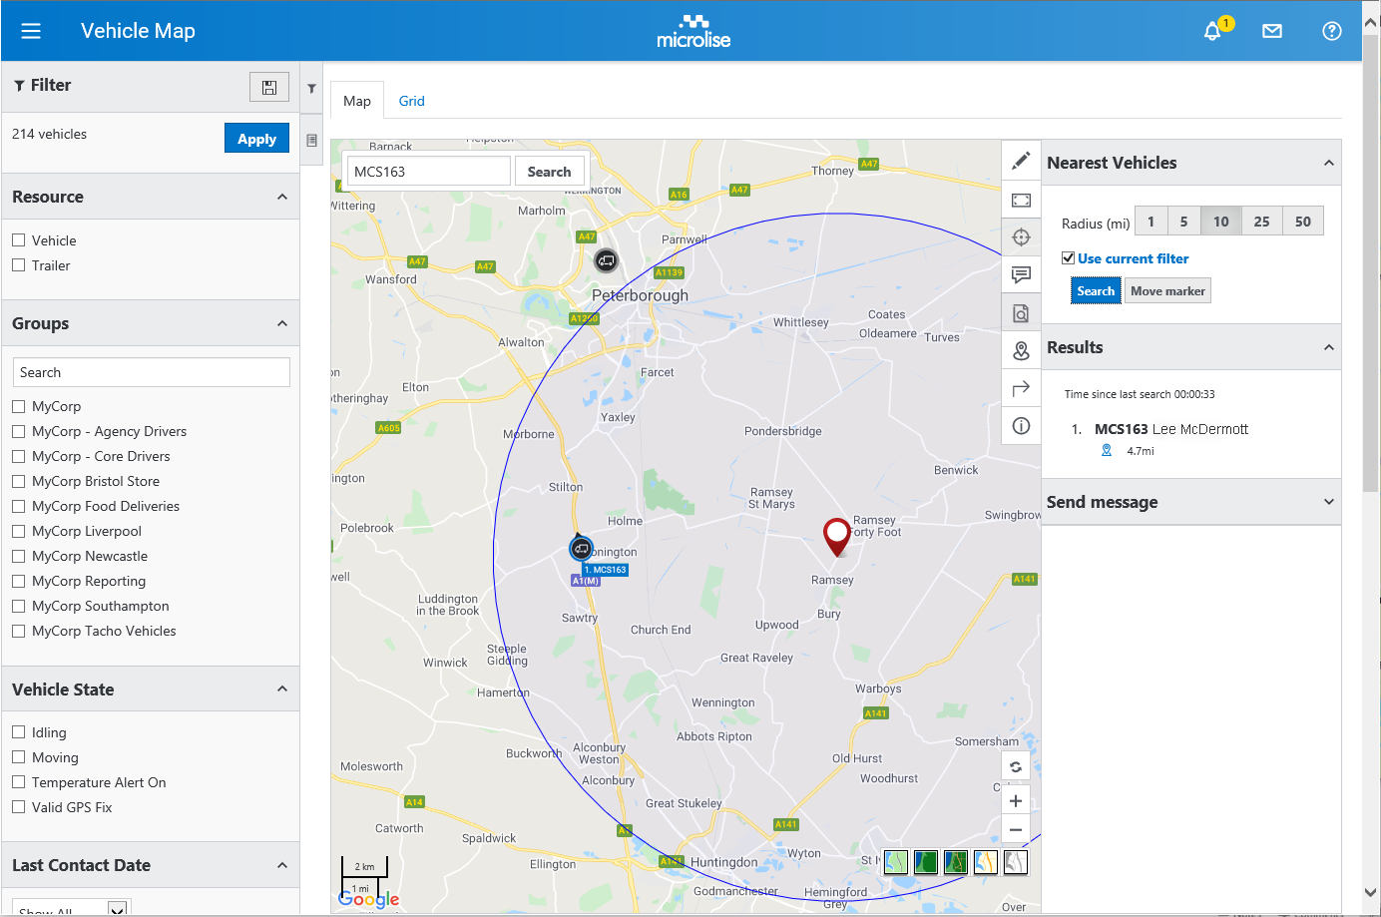Open the route arrow map tool
The width and height of the screenshot is (1381, 917).
(1021, 389)
